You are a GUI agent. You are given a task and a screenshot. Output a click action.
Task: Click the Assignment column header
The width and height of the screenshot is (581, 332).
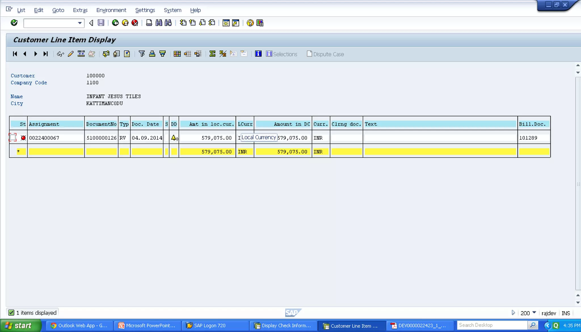[x=56, y=124]
